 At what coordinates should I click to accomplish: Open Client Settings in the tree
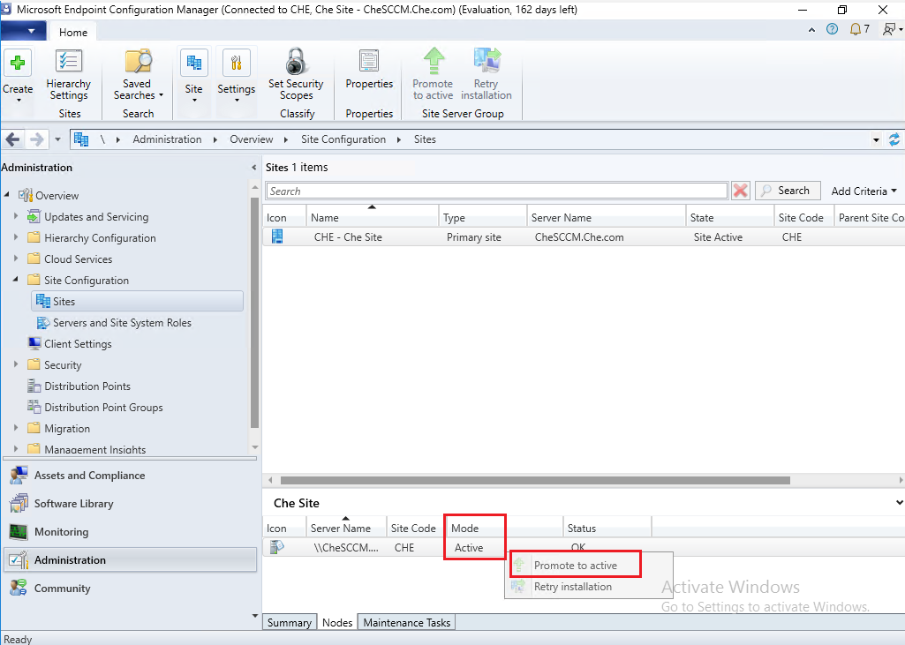70,344
